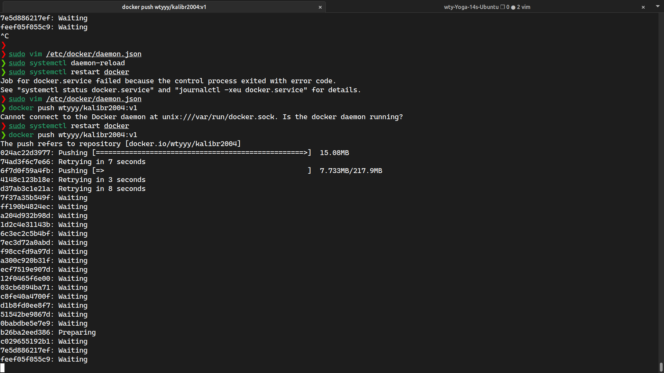Click the 51542be9867d Waiting line
Image resolution: width=664 pixels, height=373 pixels.
(x=44, y=314)
